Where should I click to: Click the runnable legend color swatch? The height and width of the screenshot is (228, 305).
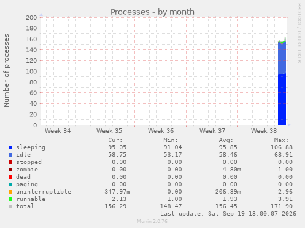click(x=10, y=199)
